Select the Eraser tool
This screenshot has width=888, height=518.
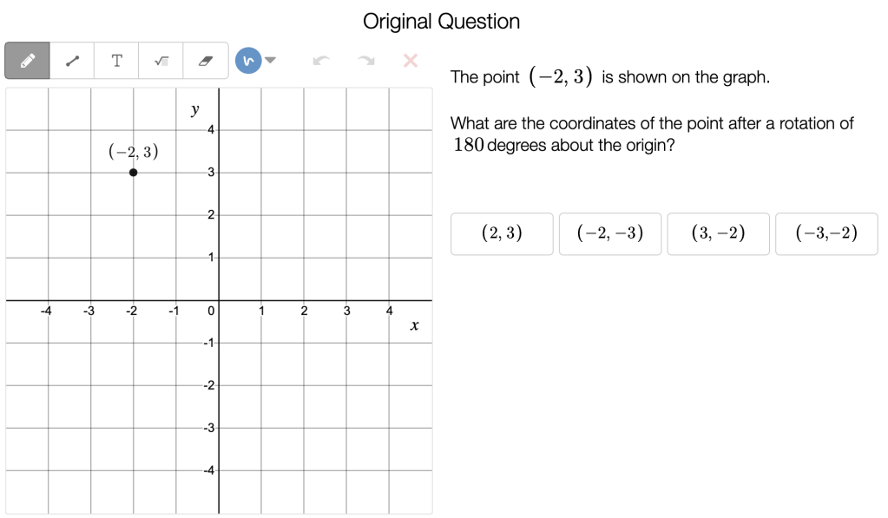(x=206, y=61)
